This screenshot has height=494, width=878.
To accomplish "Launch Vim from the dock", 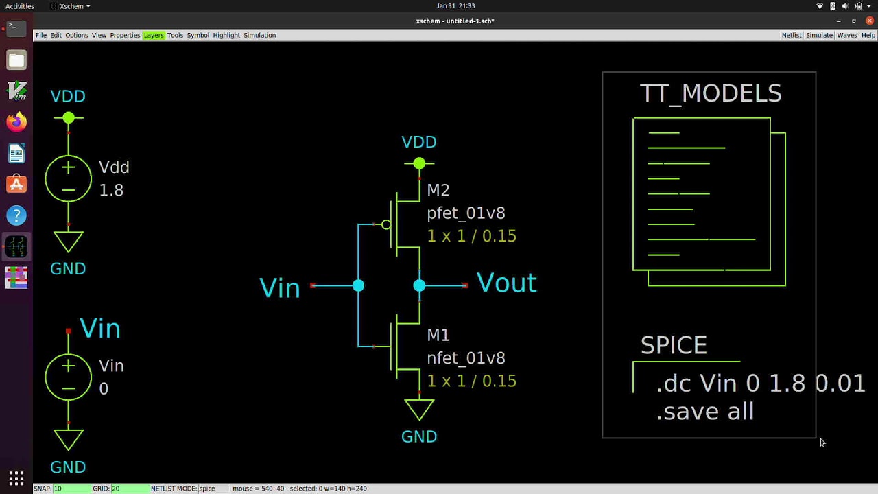I will 16,91.
